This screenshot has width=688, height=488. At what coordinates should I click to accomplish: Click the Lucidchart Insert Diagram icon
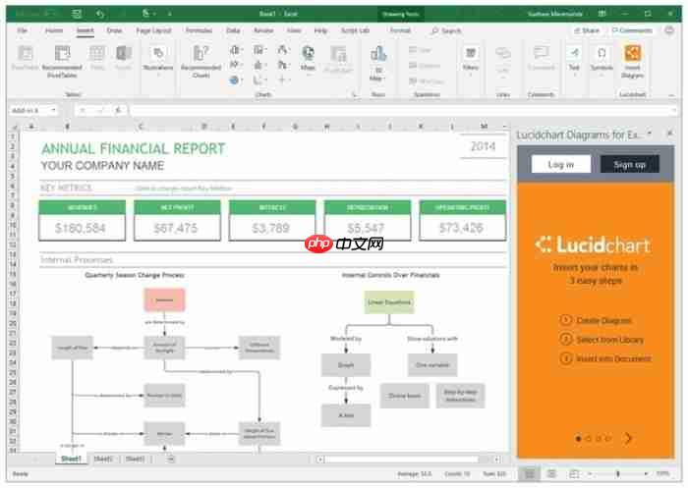[632, 61]
